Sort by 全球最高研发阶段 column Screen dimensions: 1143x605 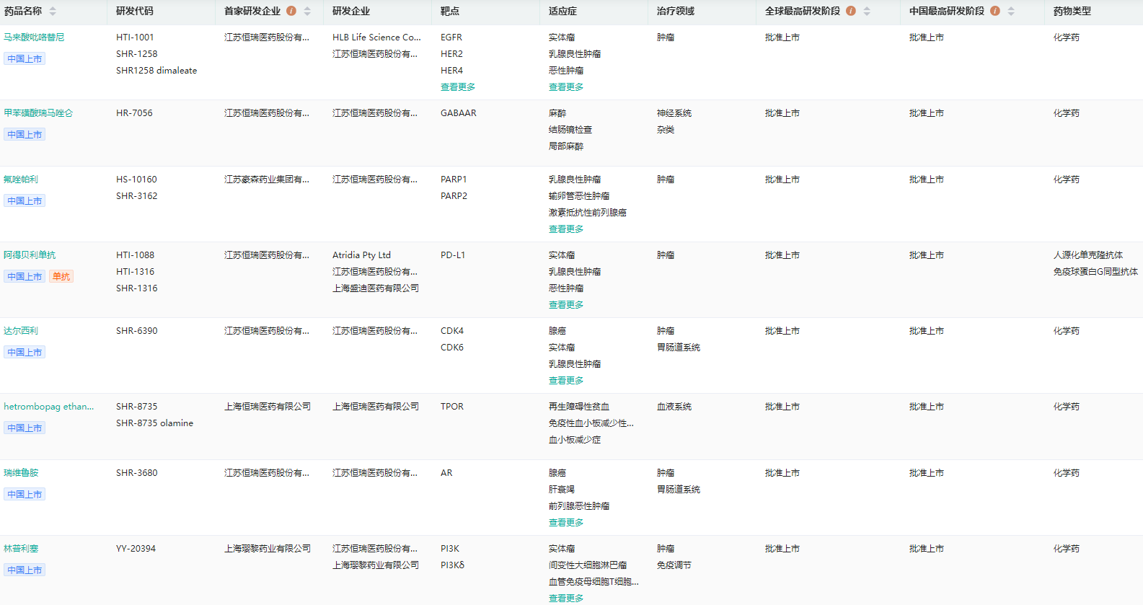point(867,12)
